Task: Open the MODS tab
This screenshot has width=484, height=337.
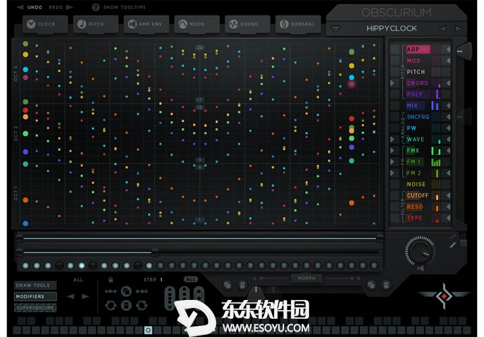Action: pos(197,24)
